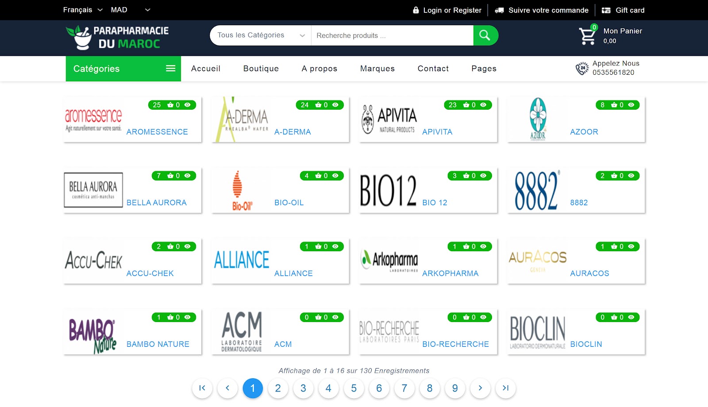Click the eye icon on Apivita card
Image resolution: width=708 pixels, height=407 pixels.
click(483, 105)
